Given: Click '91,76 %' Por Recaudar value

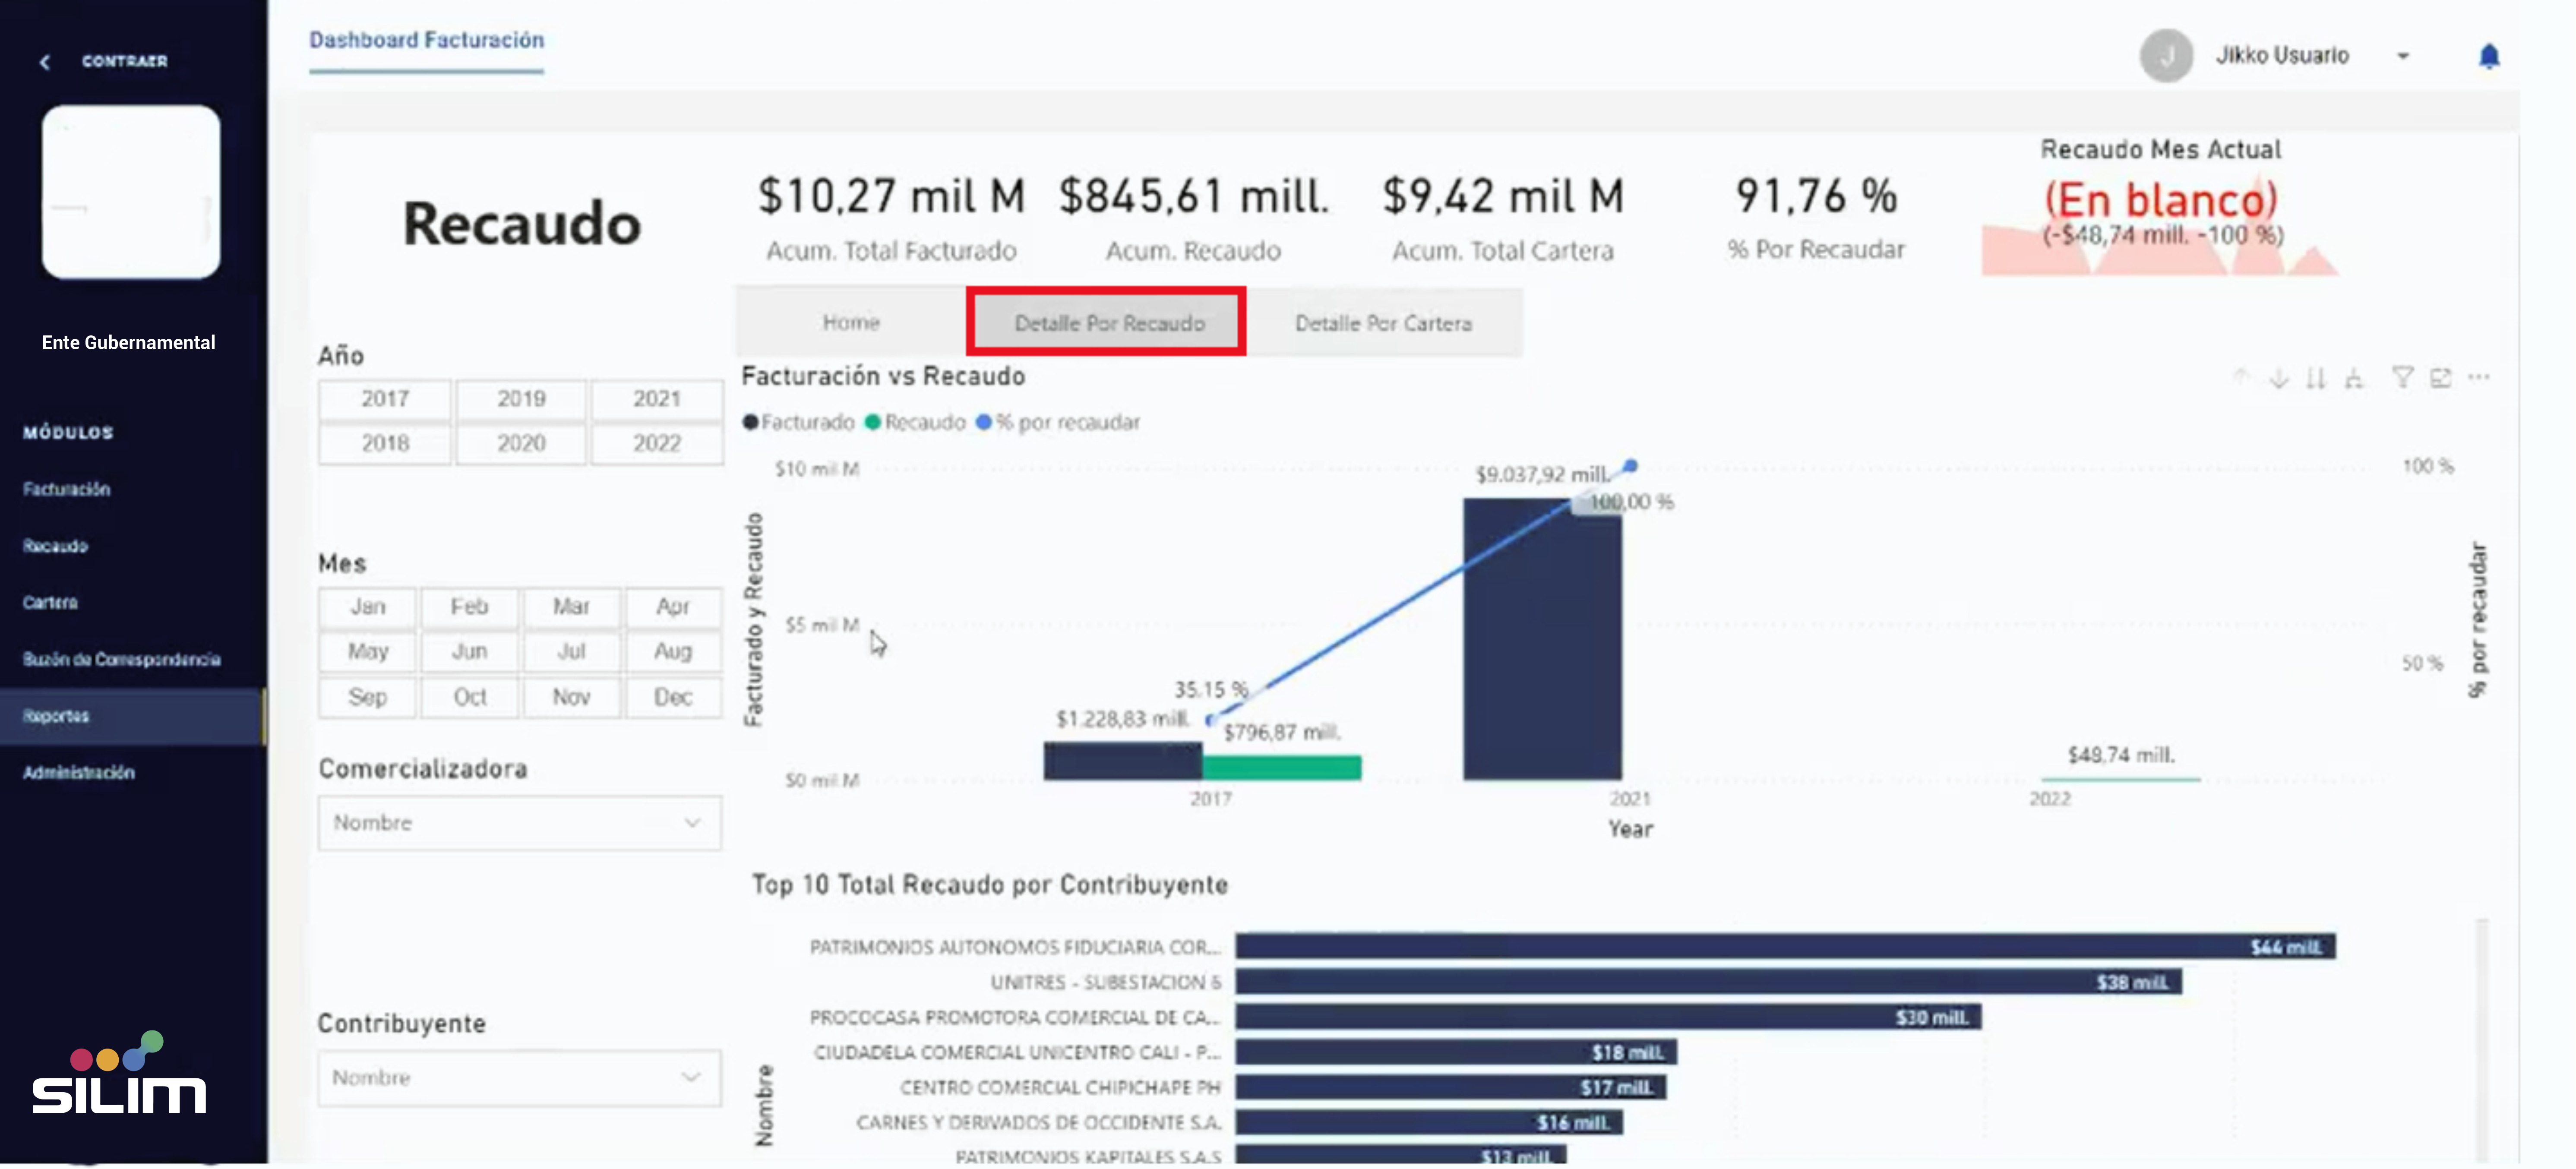Looking at the screenshot, I should pyautogui.click(x=1816, y=196).
